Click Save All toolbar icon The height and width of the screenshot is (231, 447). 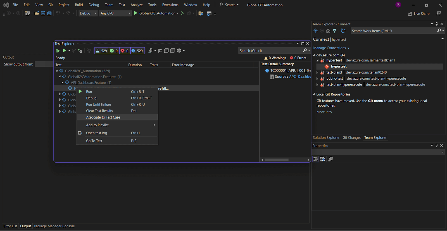(49, 13)
